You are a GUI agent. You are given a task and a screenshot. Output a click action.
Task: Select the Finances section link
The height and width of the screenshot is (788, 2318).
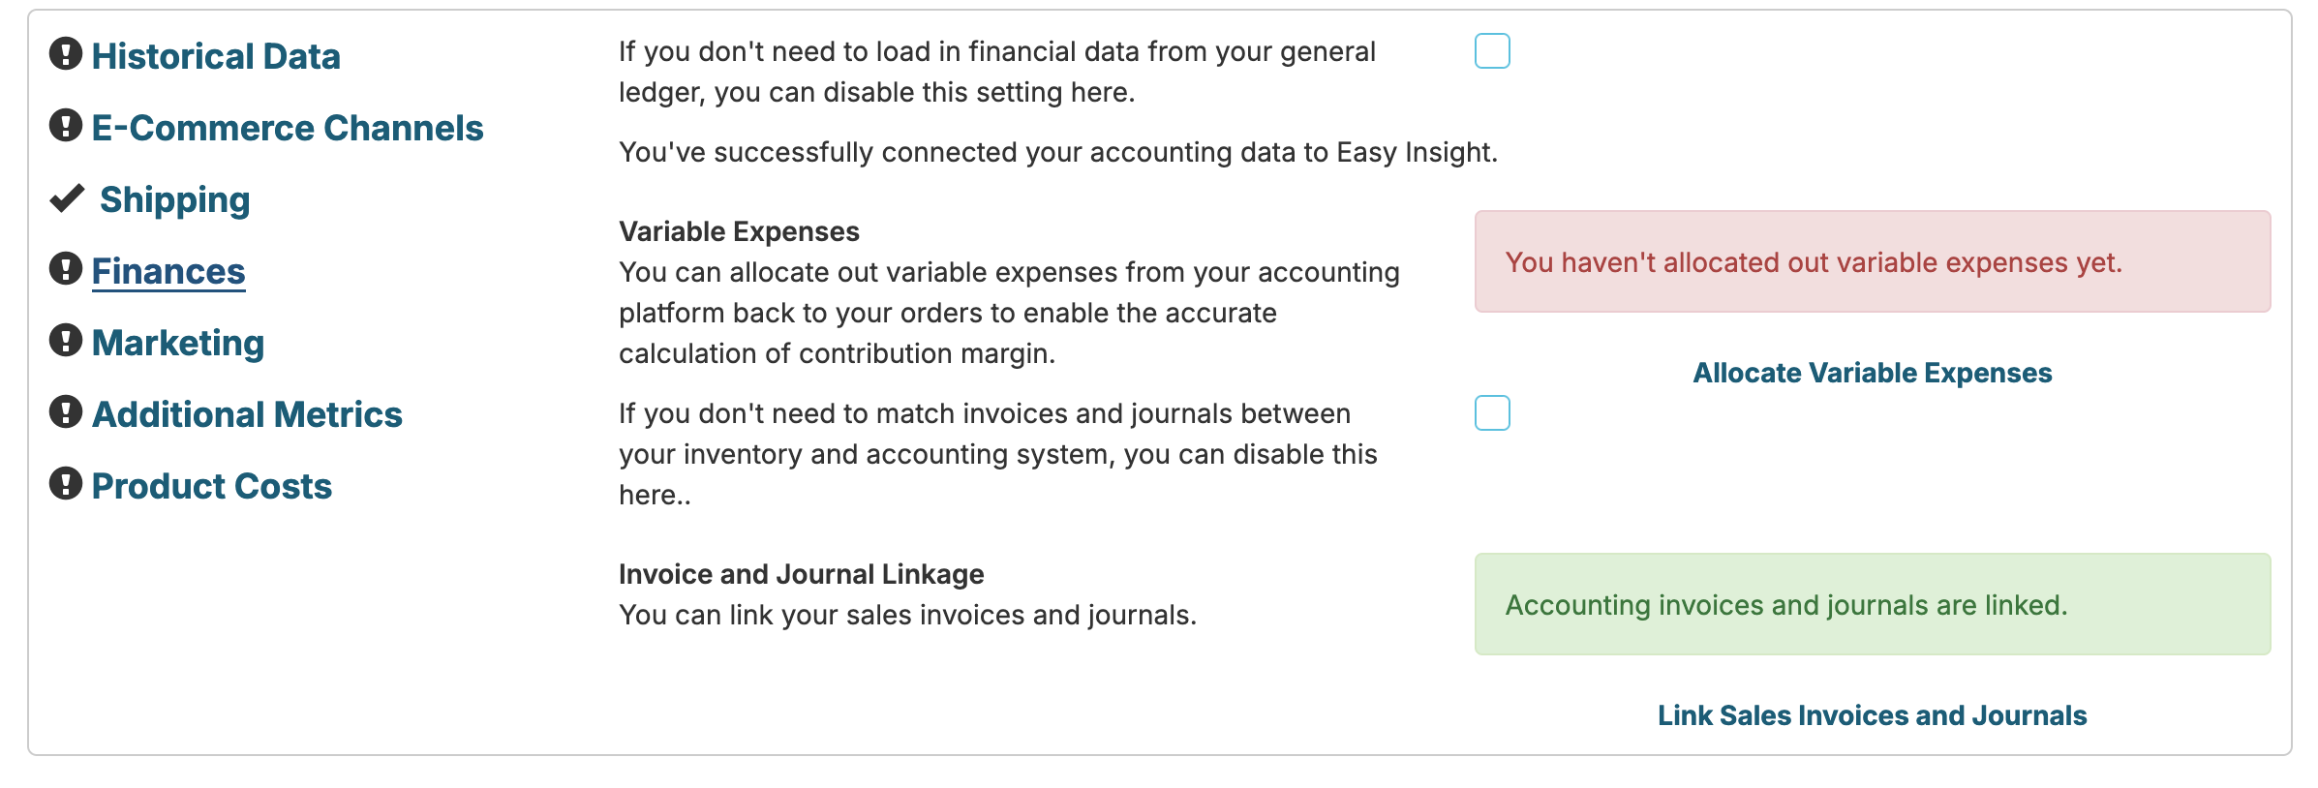[168, 271]
